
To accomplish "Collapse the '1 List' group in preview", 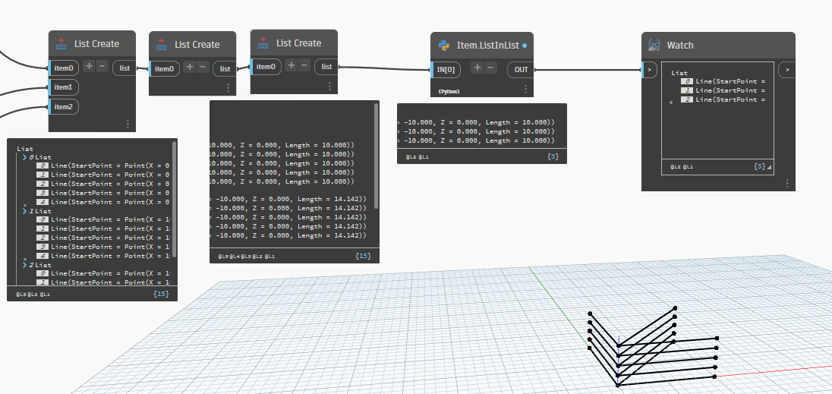I will pos(25,211).
